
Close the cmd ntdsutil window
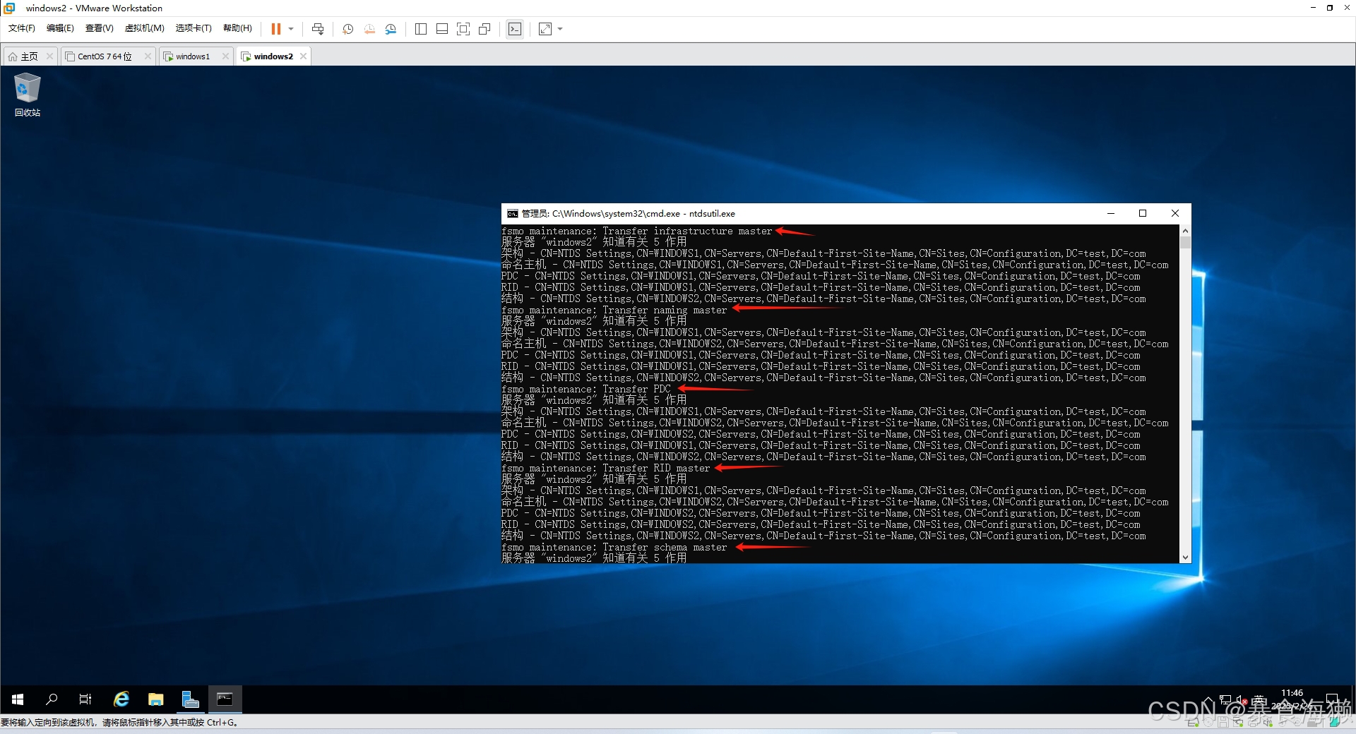(1175, 213)
